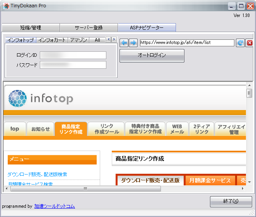Image resolution: width=256 pixels, height=217 pixels.
Task: Open the アマゾン sub-tab
Action: (79, 40)
